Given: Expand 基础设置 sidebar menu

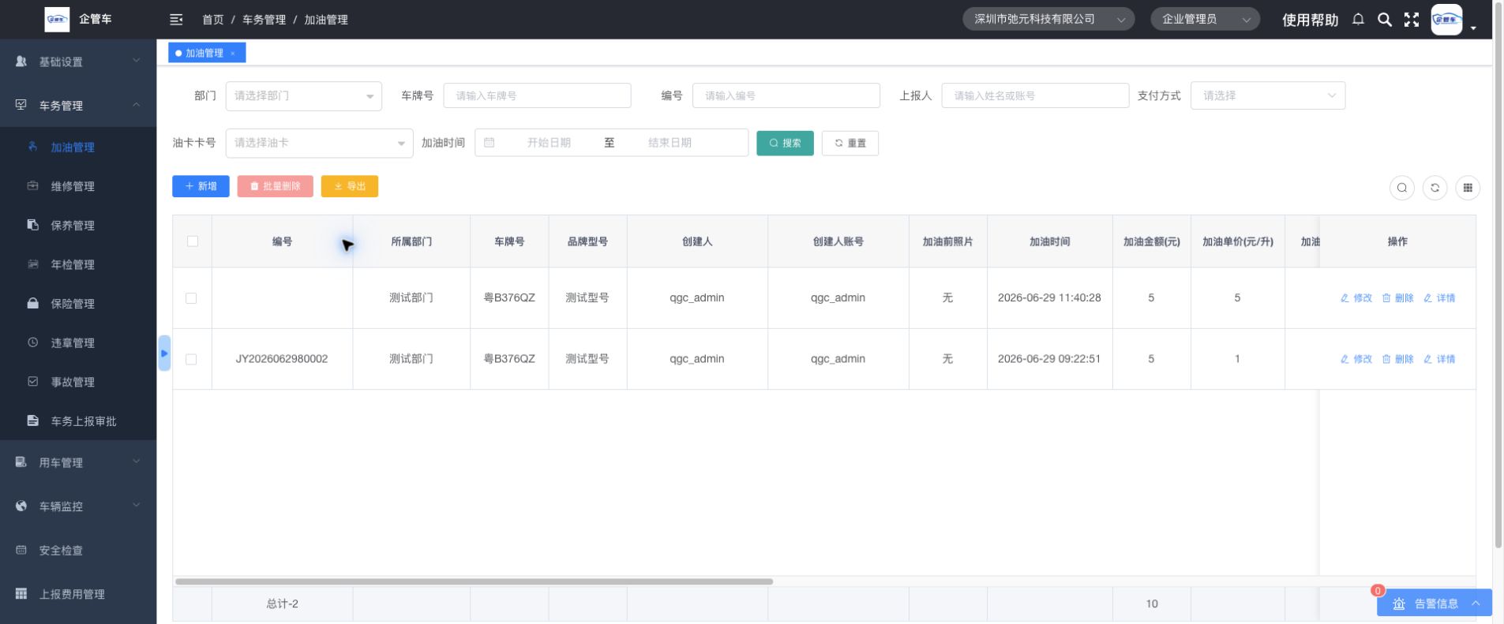Looking at the screenshot, I should pyautogui.click(x=78, y=62).
